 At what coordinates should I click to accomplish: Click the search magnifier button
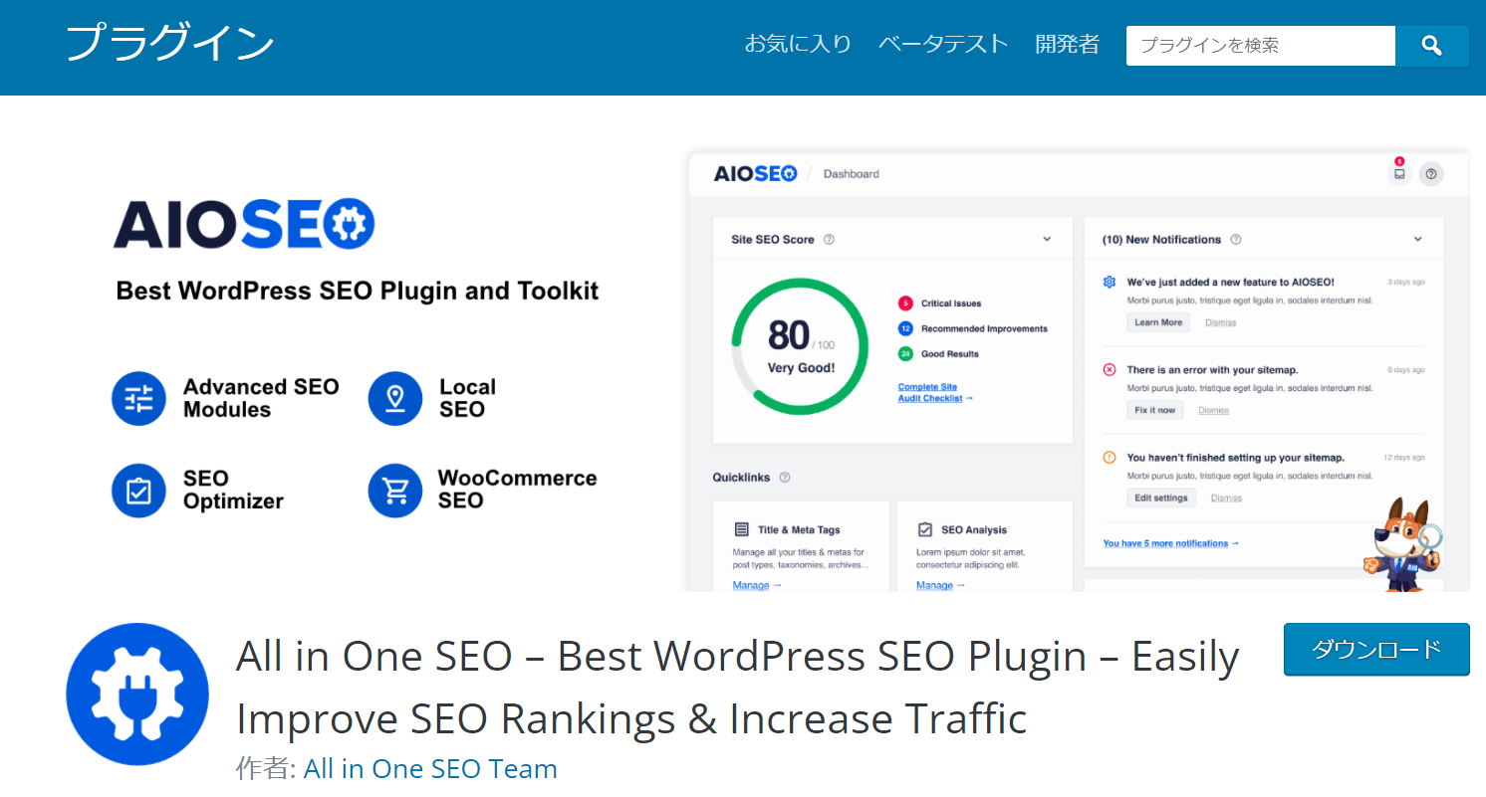[1431, 46]
